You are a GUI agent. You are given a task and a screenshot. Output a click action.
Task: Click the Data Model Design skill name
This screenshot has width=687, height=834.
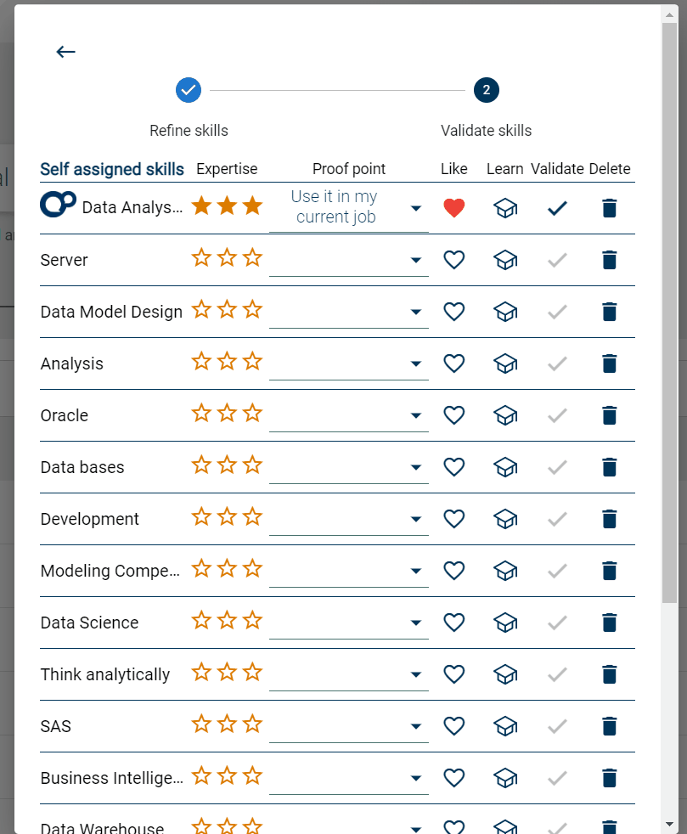coord(111,312)
